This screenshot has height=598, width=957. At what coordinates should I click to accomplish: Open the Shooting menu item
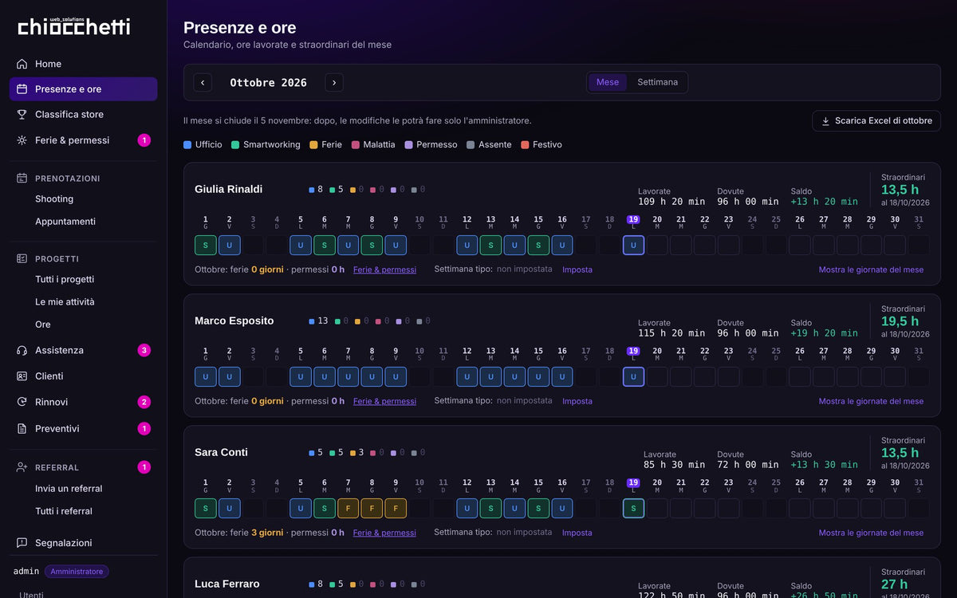[x=54, y=199]
